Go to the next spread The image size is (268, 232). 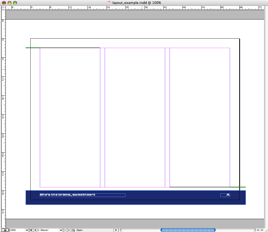click(65, 230)
